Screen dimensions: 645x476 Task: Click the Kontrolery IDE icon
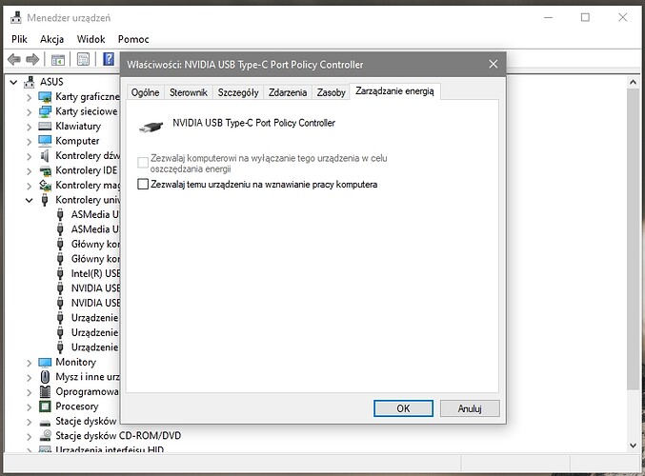coord(45,170)
